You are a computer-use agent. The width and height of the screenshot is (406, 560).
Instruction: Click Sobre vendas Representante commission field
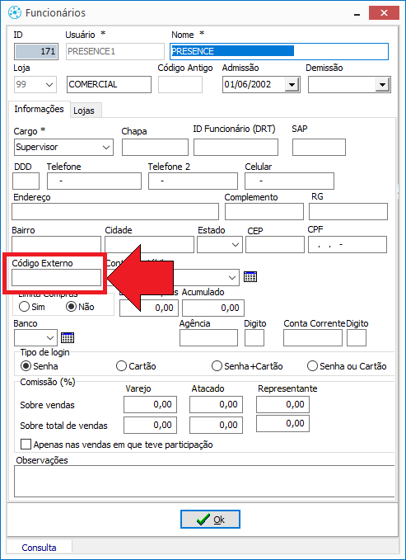tap(283, 405)
